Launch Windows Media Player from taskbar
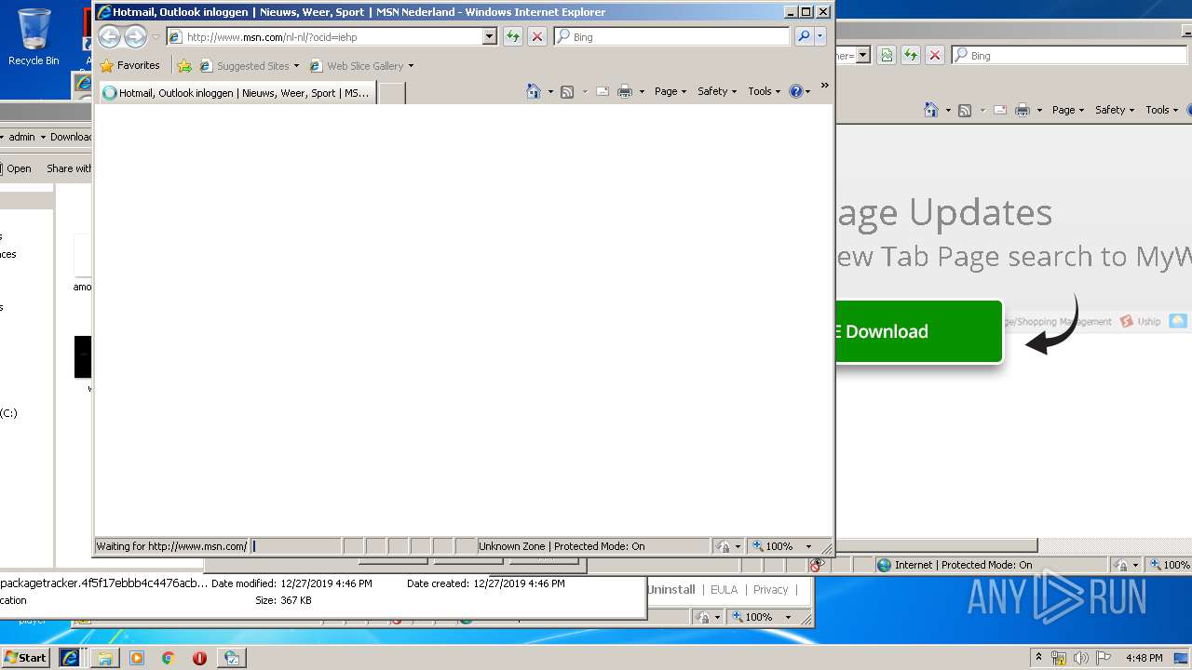The width and height of the screenshot is (1192, 670). point(137,657)
